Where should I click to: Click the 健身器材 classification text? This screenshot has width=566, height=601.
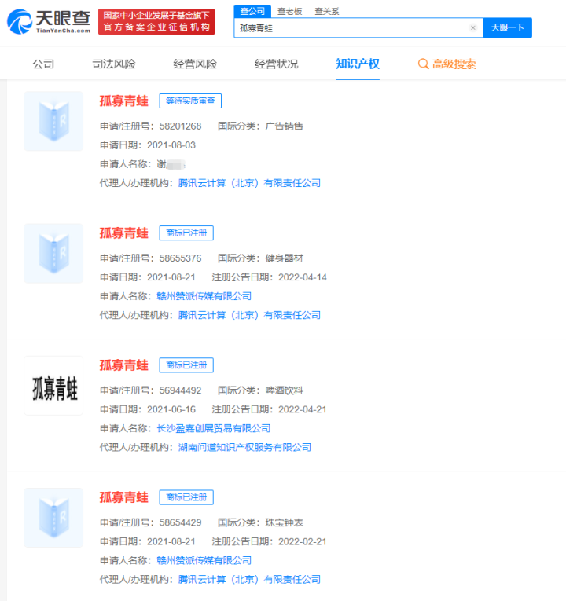click(284, 258)
